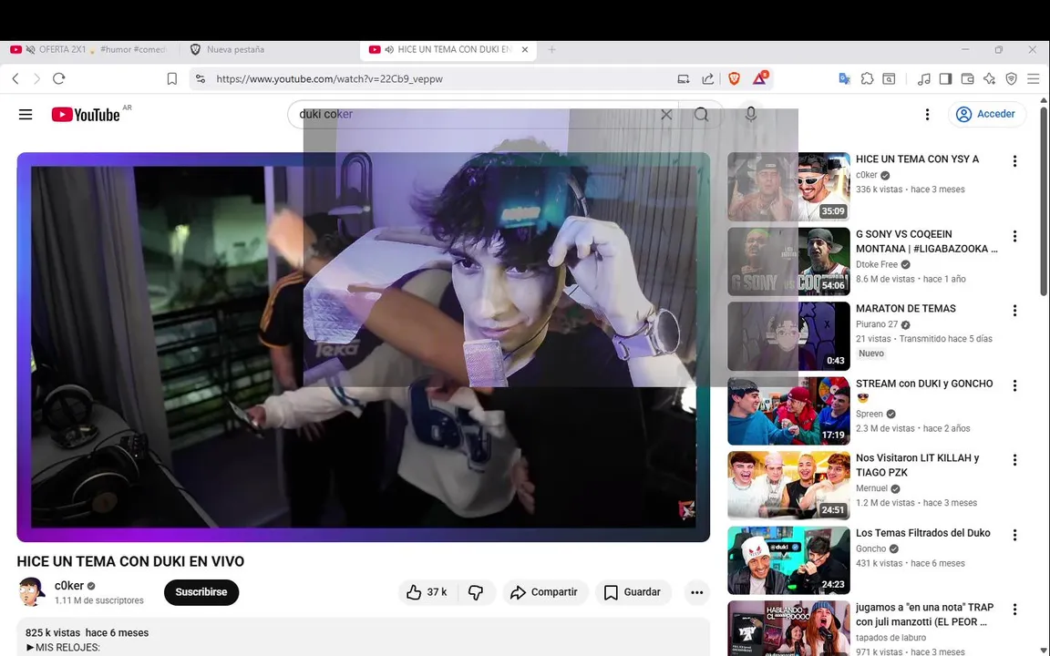Image resolution: width=1050 pixels, height=656 pixels.
Task: Open the browser main menu icon
Action: click(x=1034, y=79)
